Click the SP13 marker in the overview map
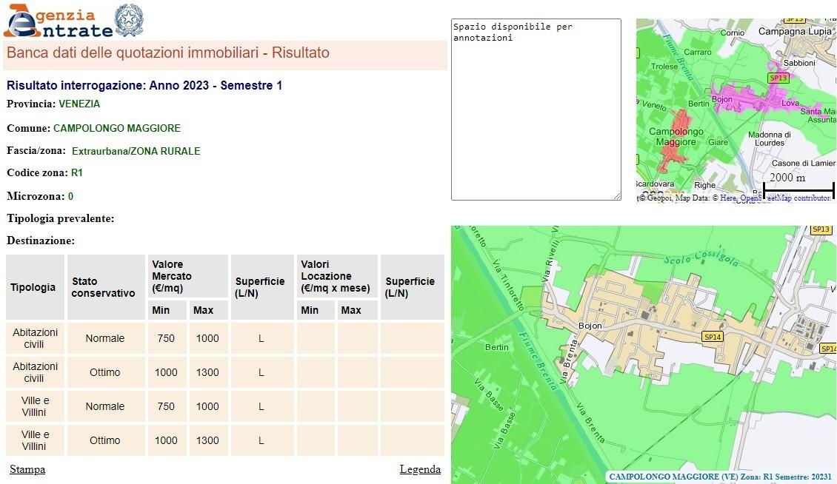Screen dimensions: 837x484 pyautogui.click(x=778, y=78)
